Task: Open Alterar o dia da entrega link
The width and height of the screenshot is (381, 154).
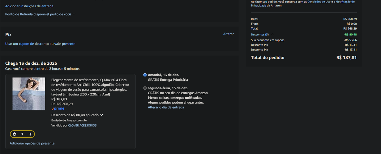Action: (166, 107)
